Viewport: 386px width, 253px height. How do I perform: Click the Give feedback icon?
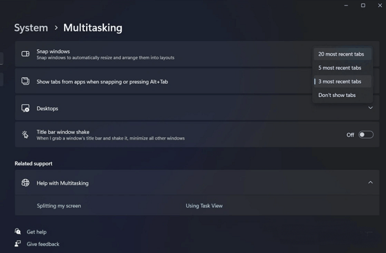18,244
